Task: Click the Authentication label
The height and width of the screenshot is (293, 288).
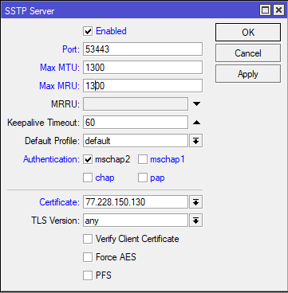Action: coord(51,159)
